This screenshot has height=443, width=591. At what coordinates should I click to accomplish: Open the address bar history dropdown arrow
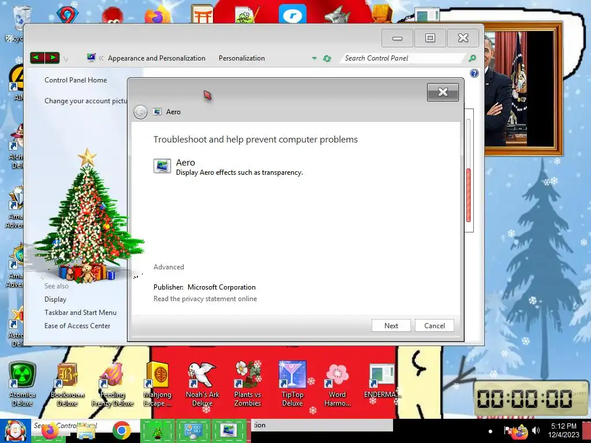pos(314,58)
